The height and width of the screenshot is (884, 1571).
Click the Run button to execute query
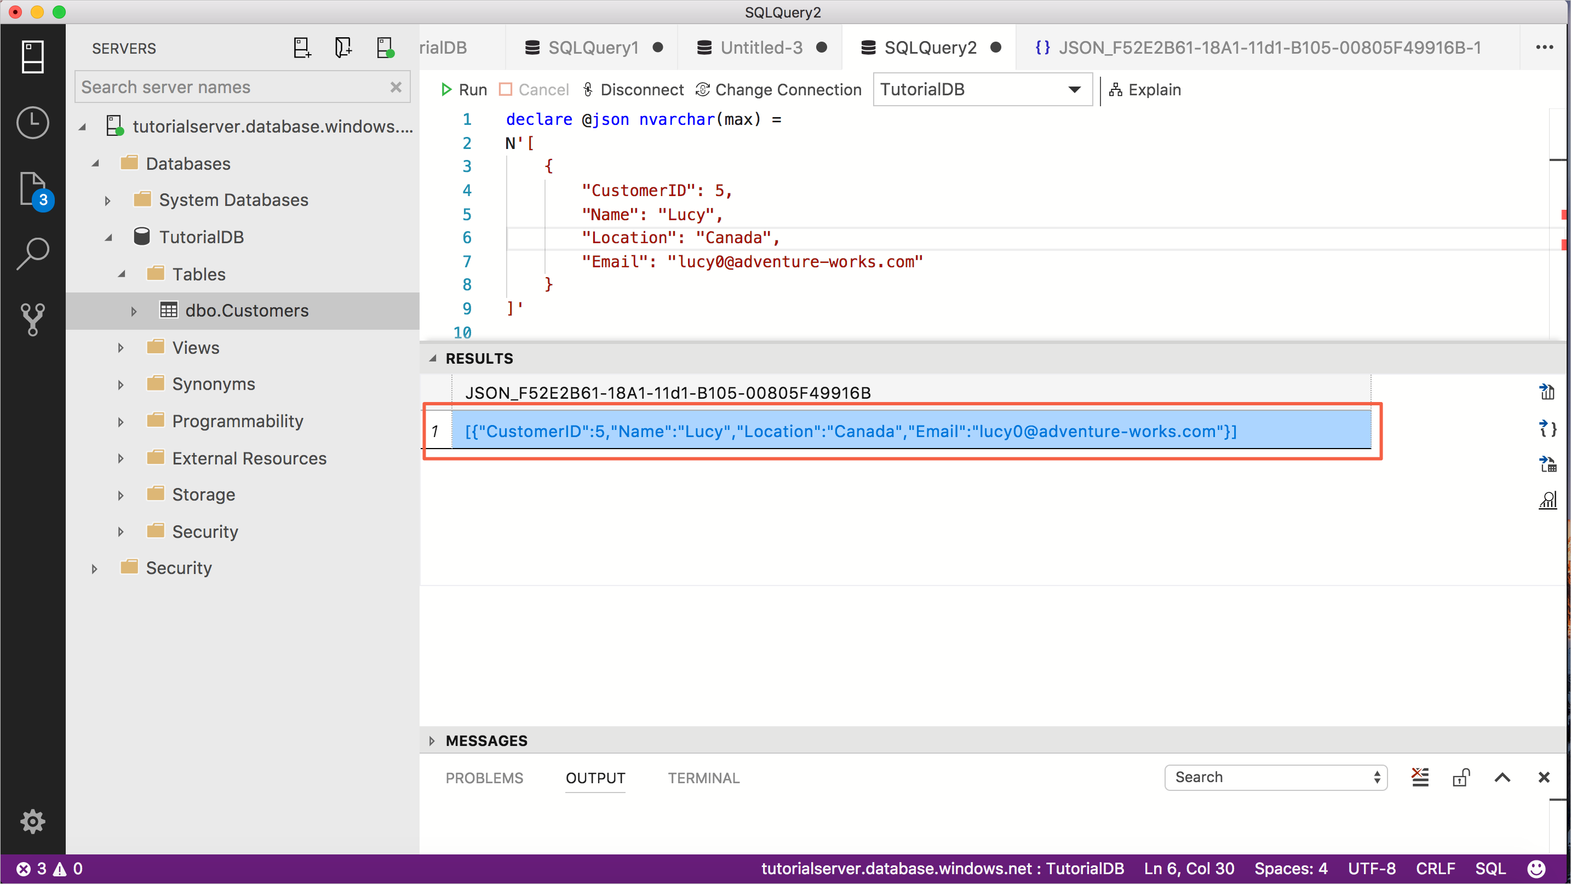[463, 90]
